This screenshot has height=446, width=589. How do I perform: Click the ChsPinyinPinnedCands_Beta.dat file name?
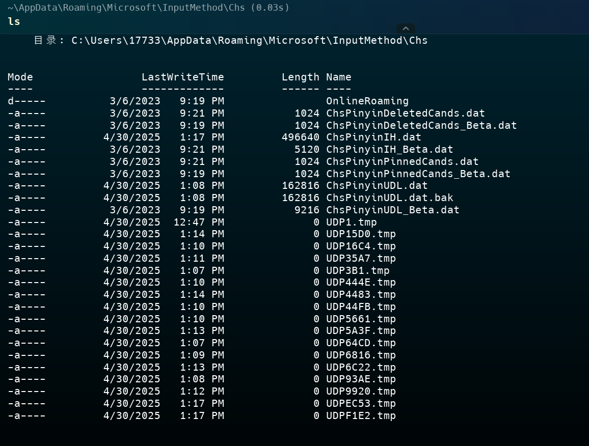(x=418, y=174)
